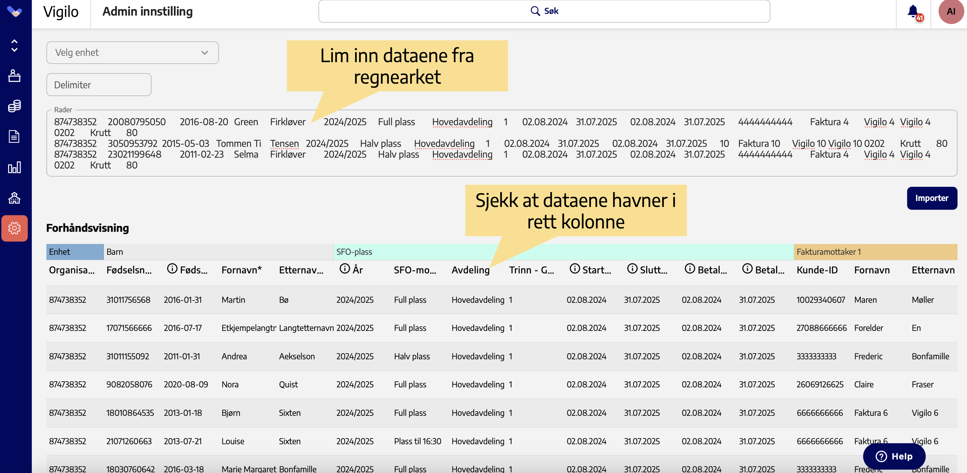Open the birthday cake sidebar icon

14,76
